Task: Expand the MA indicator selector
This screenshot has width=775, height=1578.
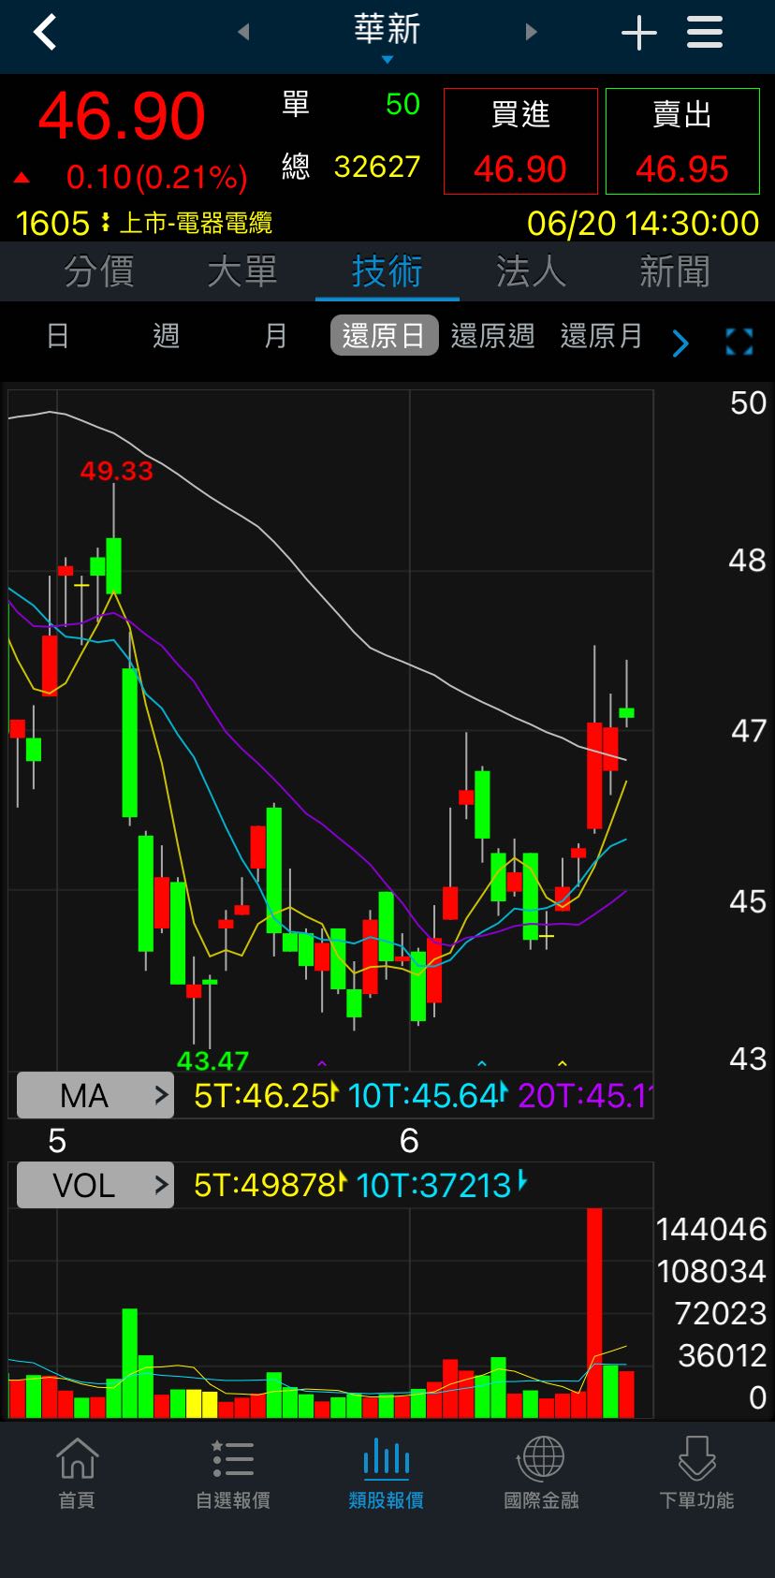Action: (x=95, y=1095)
